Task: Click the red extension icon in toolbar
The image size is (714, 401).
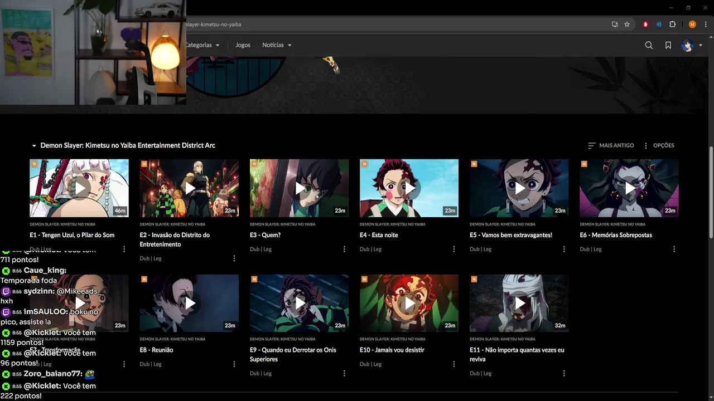Action: click(645, 25)
